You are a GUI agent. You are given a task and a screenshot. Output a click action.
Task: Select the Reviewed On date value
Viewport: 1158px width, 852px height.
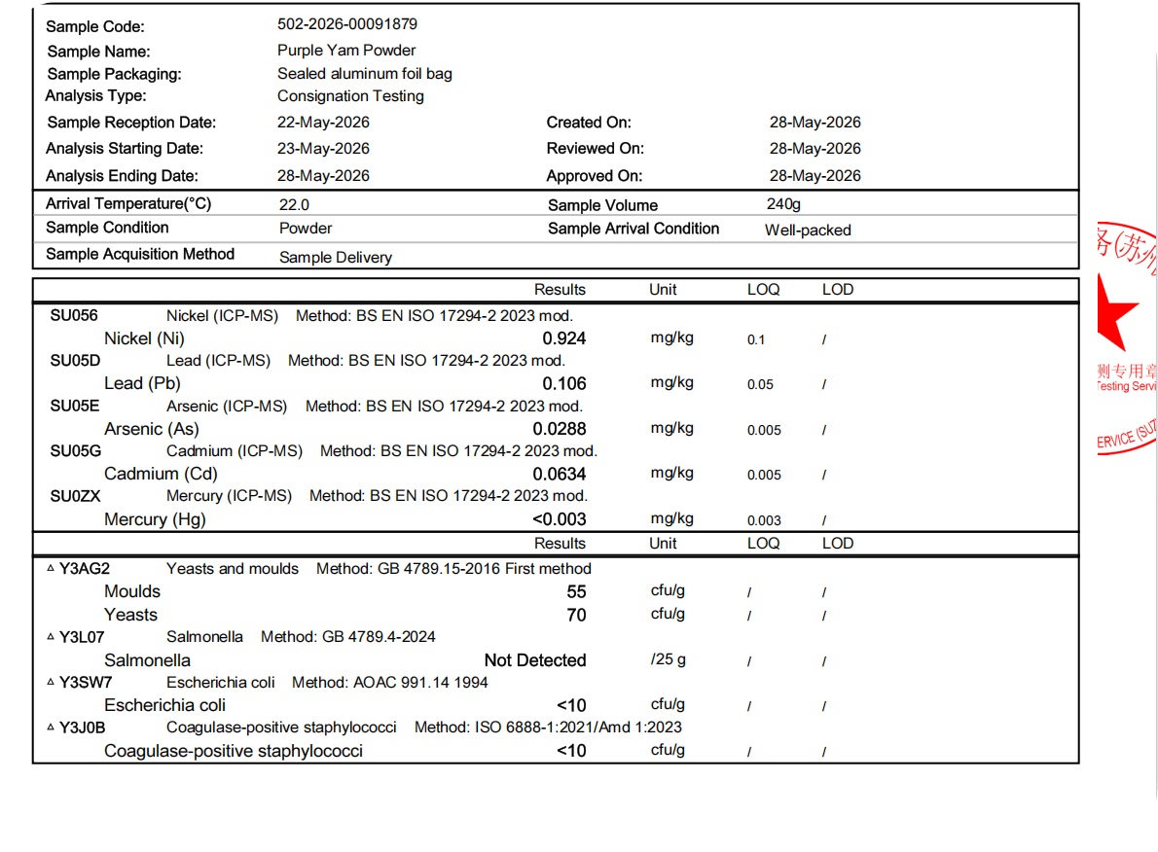815,149
